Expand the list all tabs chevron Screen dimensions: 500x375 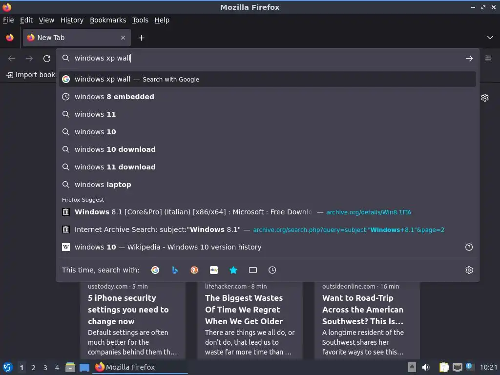[x=490, y=38]
